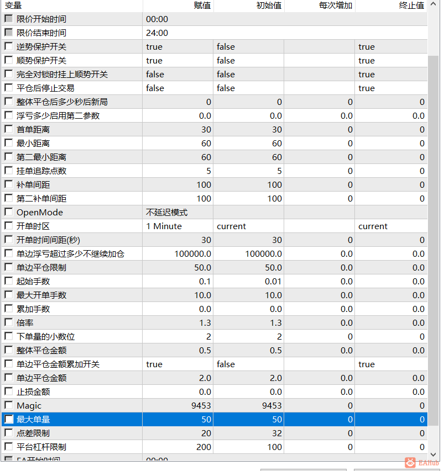This screenshot has width=444, height=471.
Task: Check the 整体平仓金额 checkbox
Action: [x=9, y=350]
